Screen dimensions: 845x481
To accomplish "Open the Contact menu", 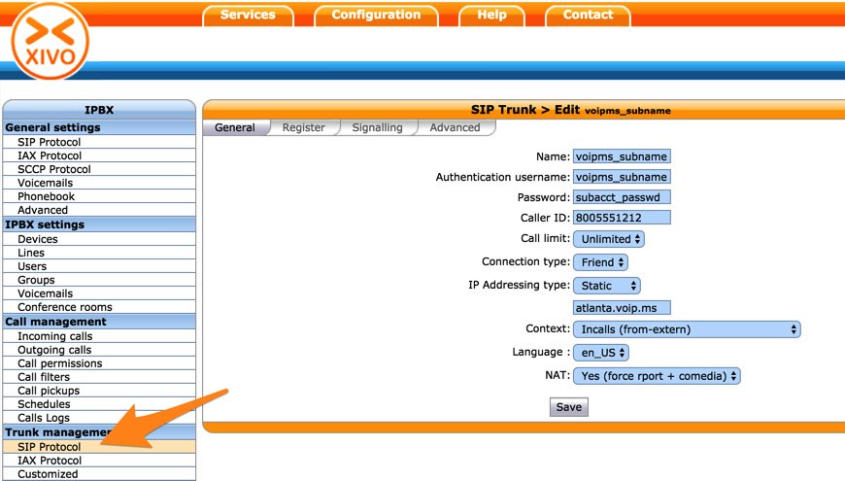I will click(x=588, y=16).
